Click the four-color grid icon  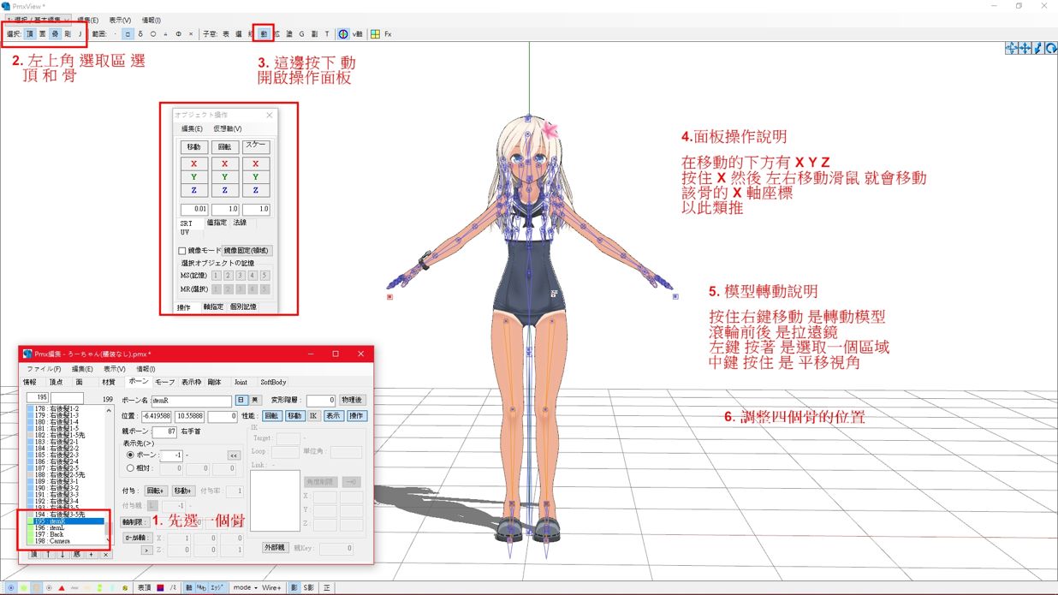(x=376, y=34)
